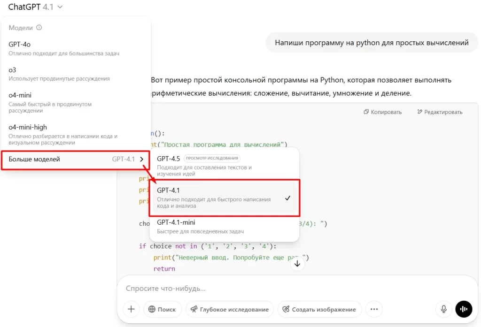
Task: Click the checkmark next to GPT-4.1
Action: tap(287, 198)
